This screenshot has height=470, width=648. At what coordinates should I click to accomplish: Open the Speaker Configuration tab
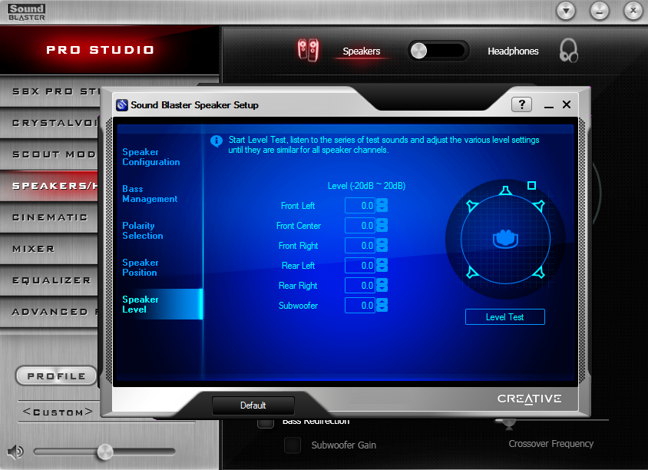151,157
